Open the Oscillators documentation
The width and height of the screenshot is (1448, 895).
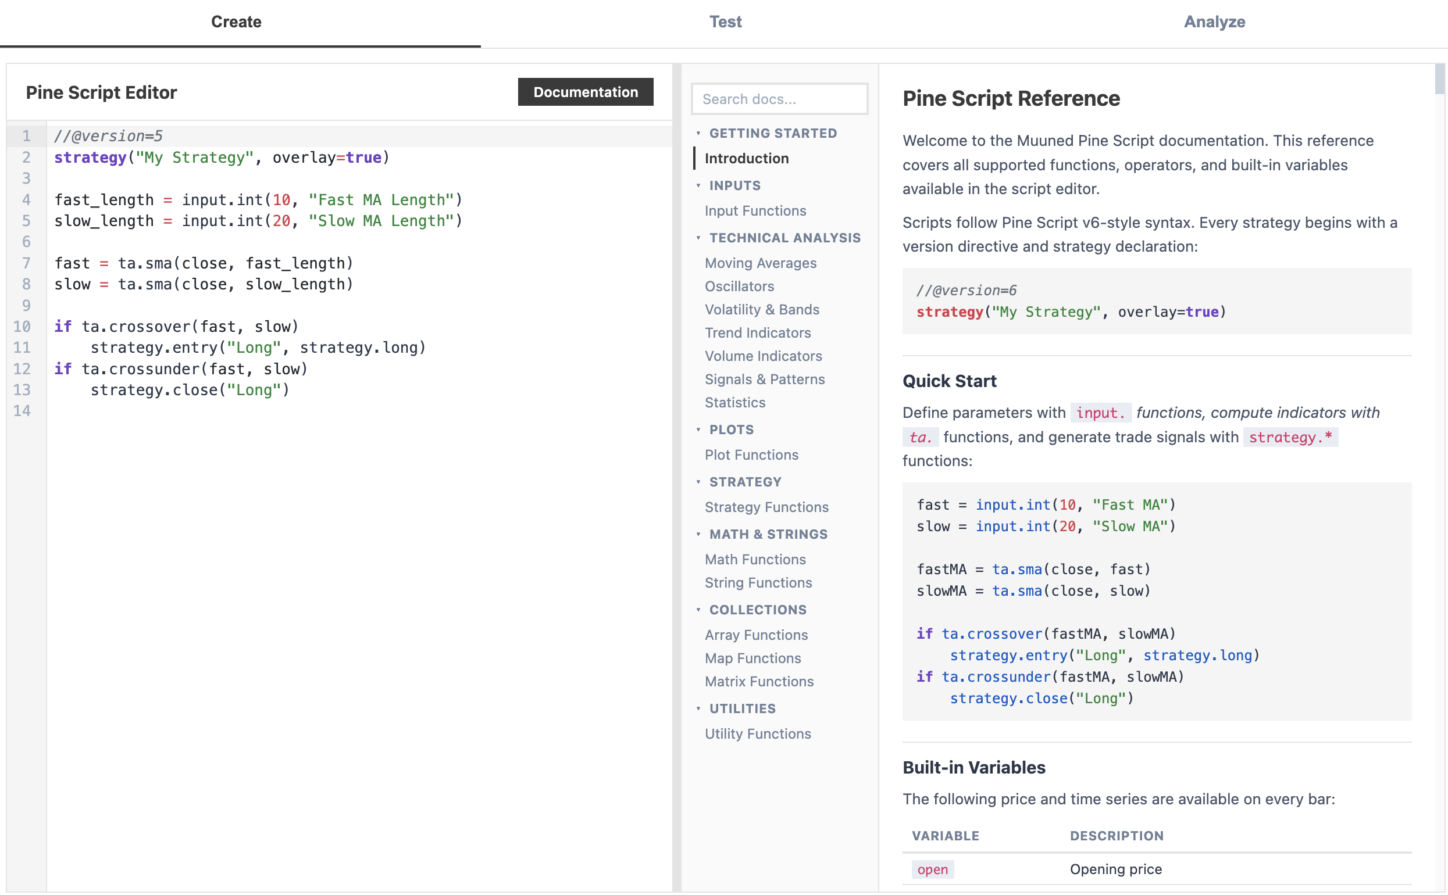740,286
